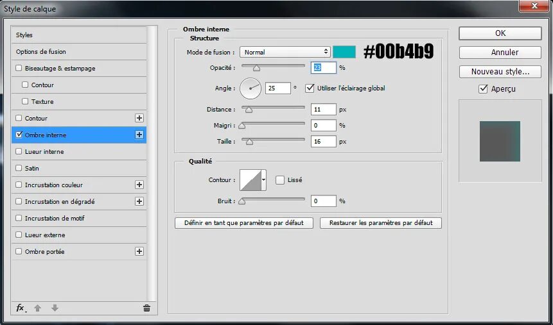Move effect up with the up arrow
The image size is (553, 325).
[38, 308]
